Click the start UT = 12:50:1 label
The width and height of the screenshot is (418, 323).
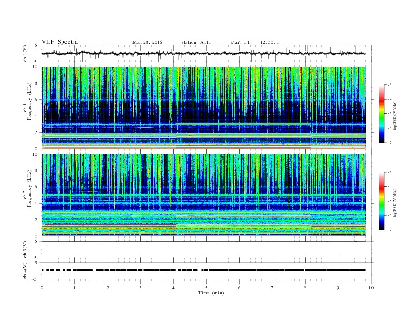click(x=255, y=42)
